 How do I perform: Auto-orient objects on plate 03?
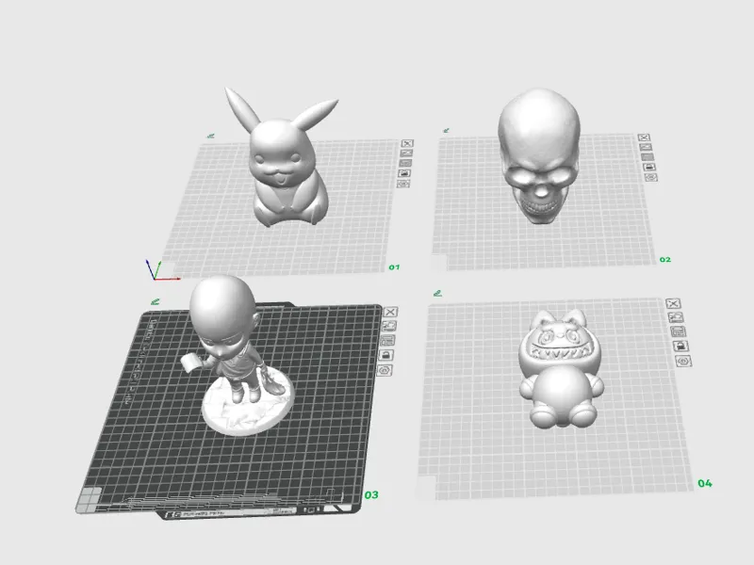tap(388, 326)
